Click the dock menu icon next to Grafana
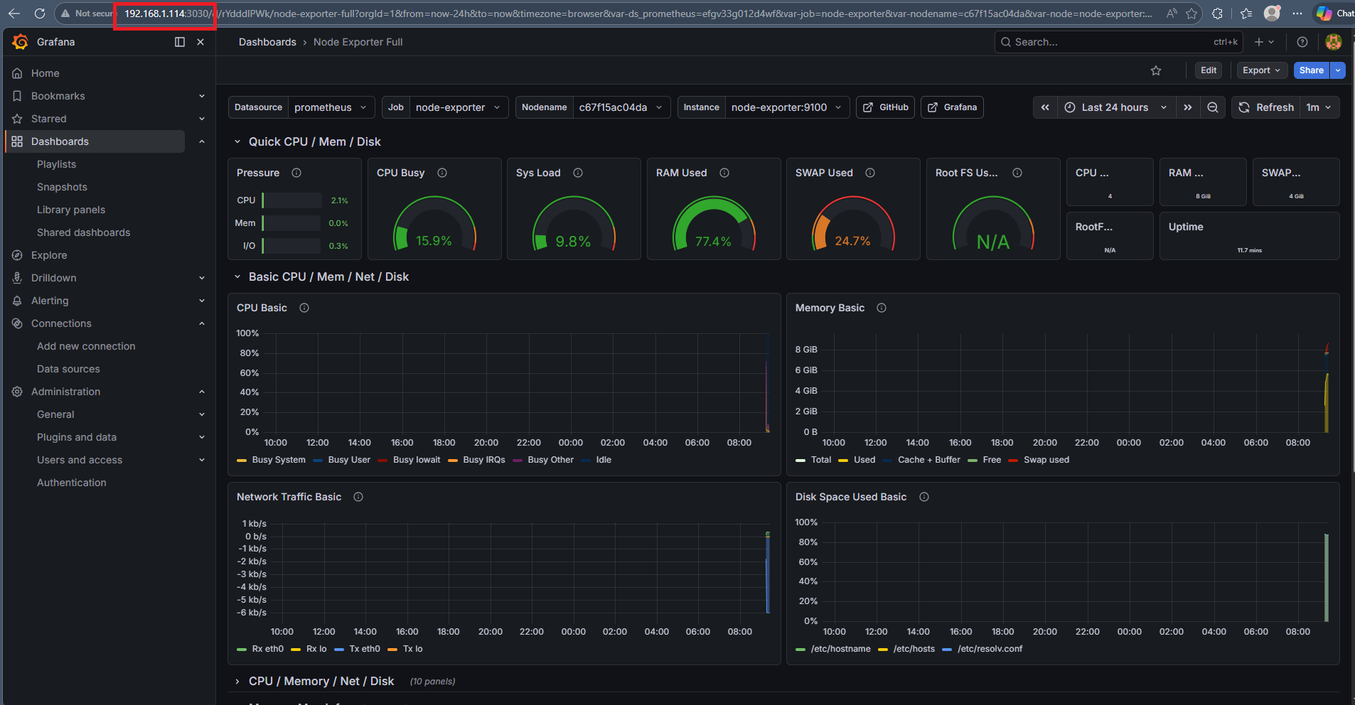The height and width of the screenshot is (705, 1355). (180, 42)
